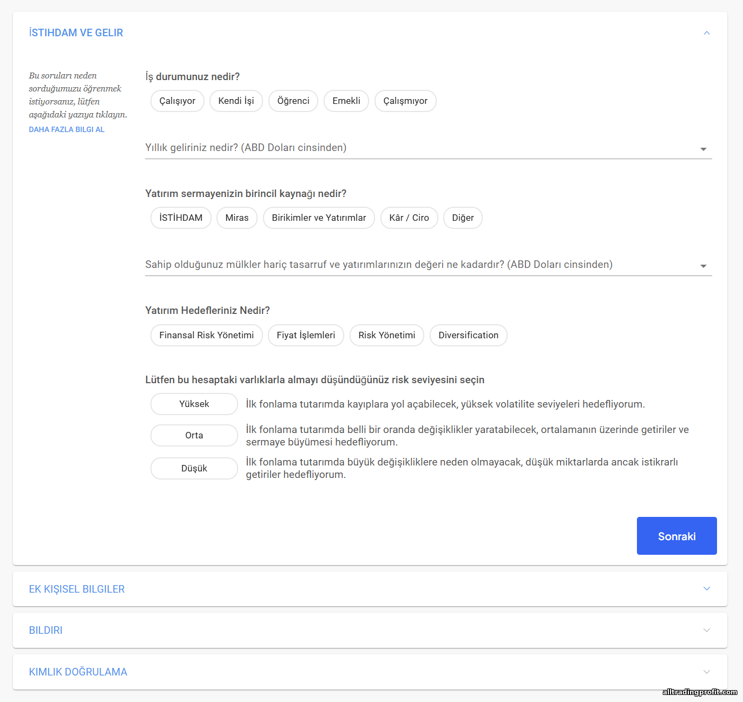The height and width of the screenshot is (702, 743).
Task: Choose Yüksek risk level
Action: (194, 404)
